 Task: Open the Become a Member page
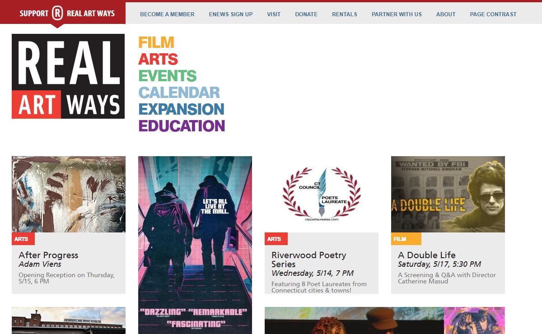click(167, 14)
